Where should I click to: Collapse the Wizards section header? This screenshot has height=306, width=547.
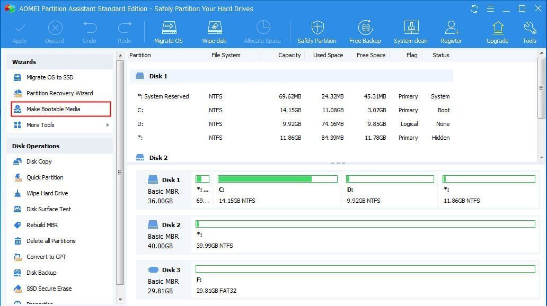pos(60,62)
